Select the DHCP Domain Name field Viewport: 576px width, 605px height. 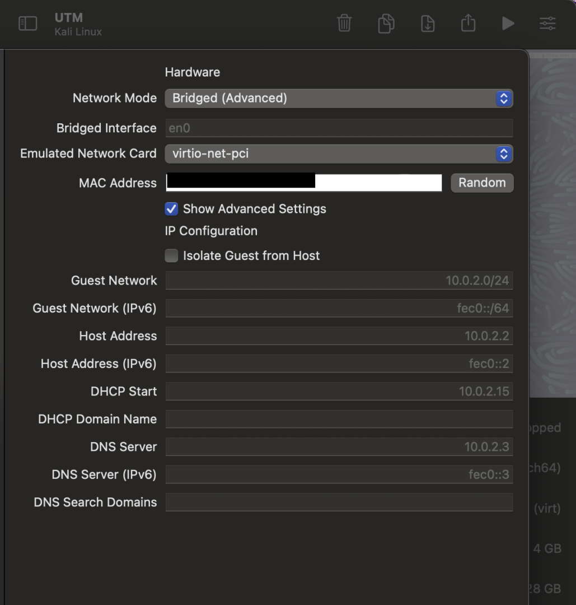point(339,419)
